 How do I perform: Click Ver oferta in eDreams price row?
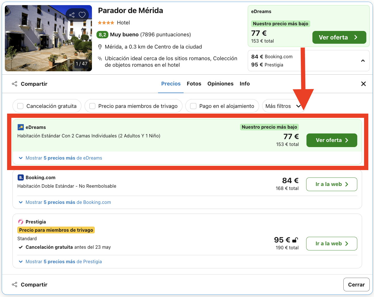(x=332, y=140)
